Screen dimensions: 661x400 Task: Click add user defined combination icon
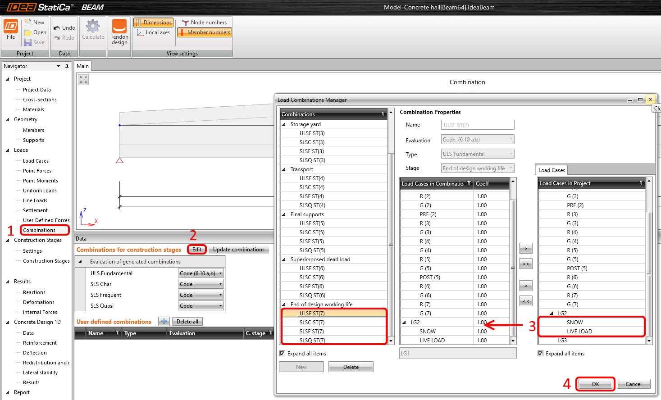(164, 322)
